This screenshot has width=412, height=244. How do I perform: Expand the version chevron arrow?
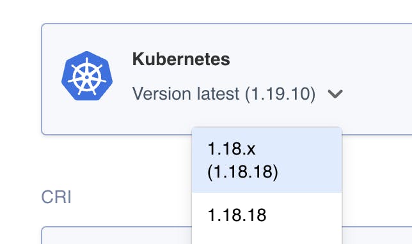[335, 94]
